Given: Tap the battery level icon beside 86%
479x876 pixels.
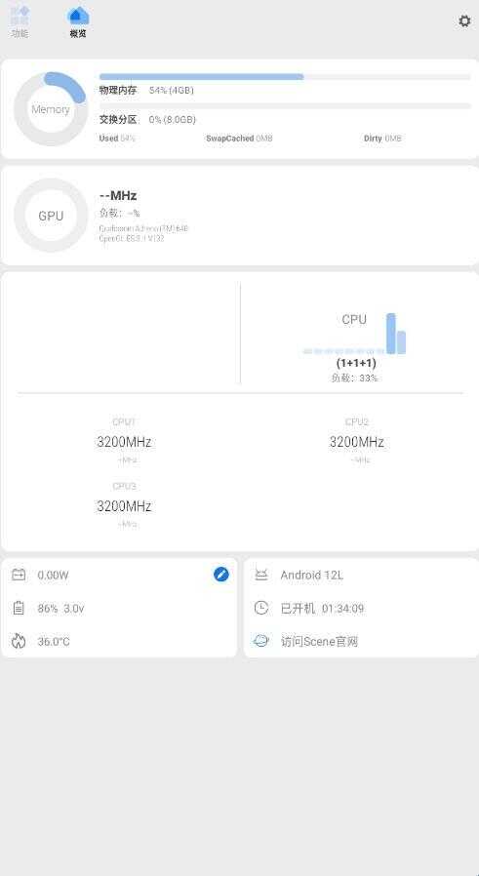Looking at the screenshot, I should (x=19, y=608).
